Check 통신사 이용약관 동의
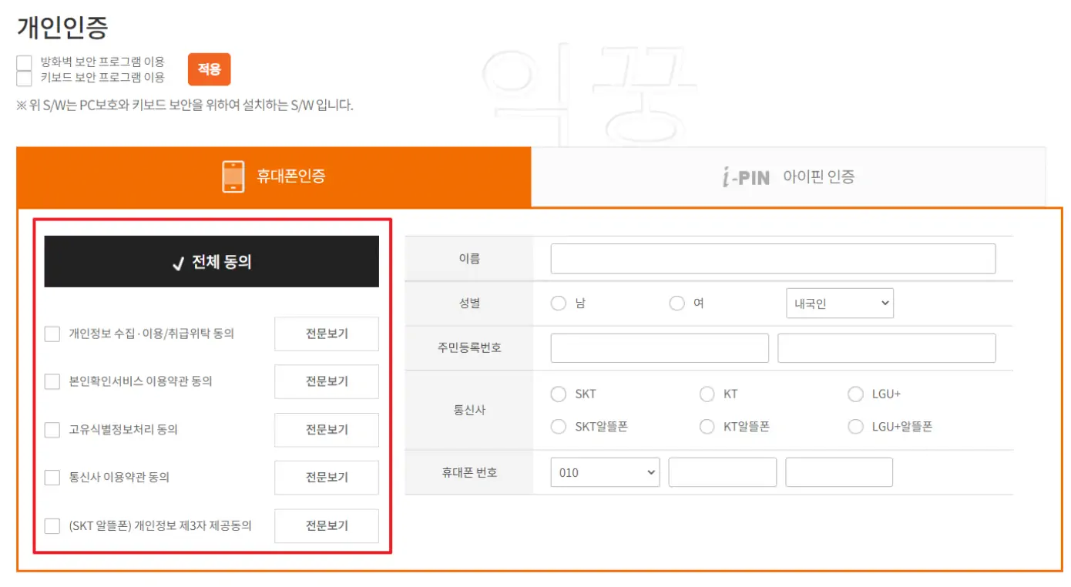This screenshot has height=587, width=1071. (x=52, y=478)
